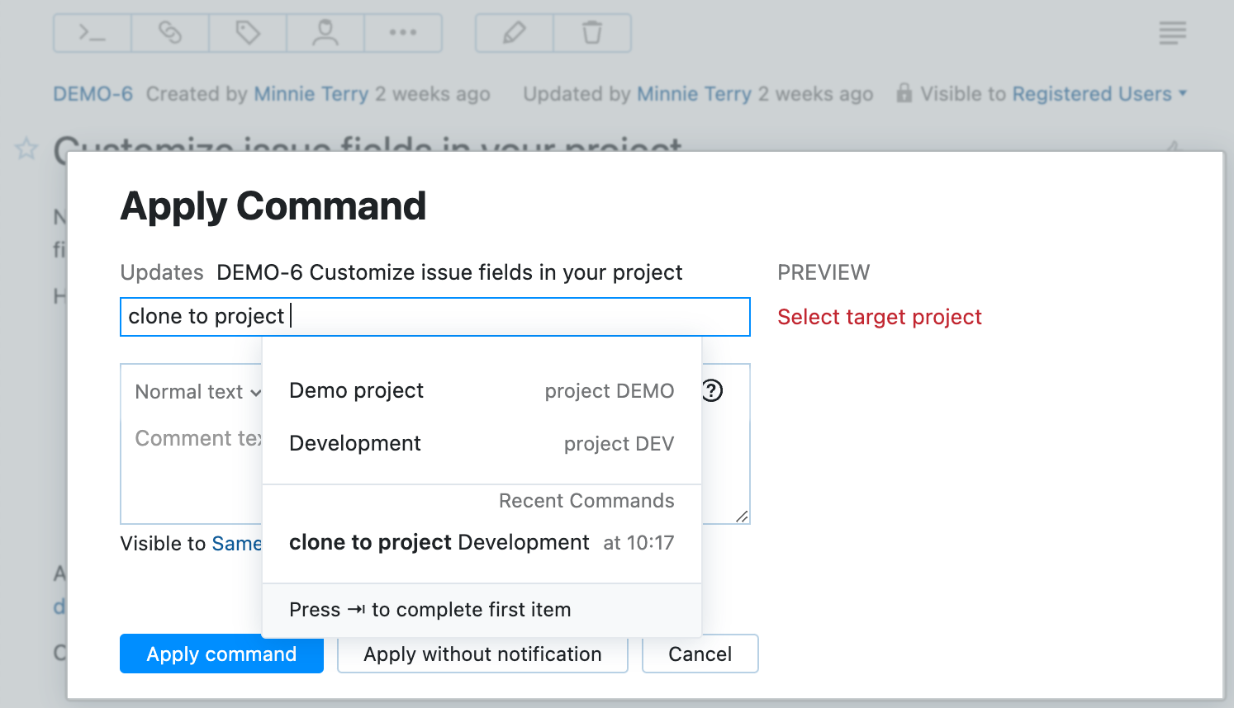Viewport: 1234px width, 708px height.
Task: Edit the issue with the pencil icon
Action: (513, 32)
